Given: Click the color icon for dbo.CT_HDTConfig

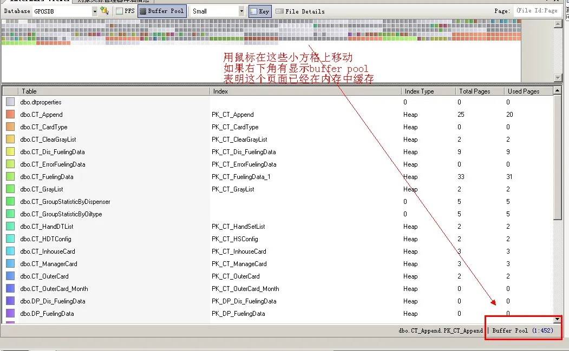Looking at the screenshot, I should pos(10,239).
